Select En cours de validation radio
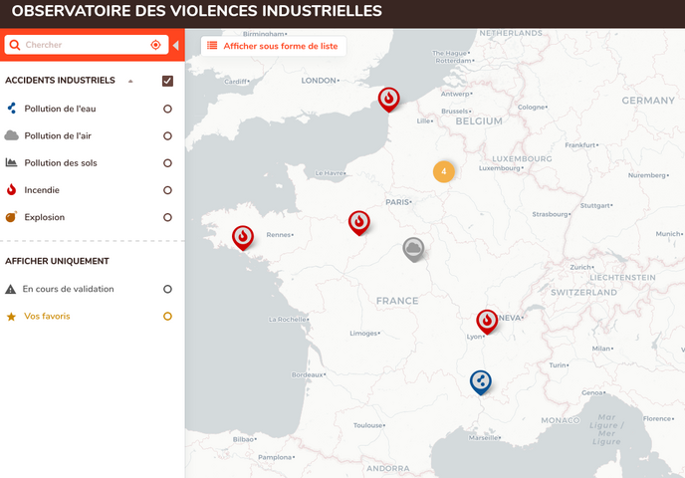The height and width of the screenshot is (478, 685). (x=167, y=289)
